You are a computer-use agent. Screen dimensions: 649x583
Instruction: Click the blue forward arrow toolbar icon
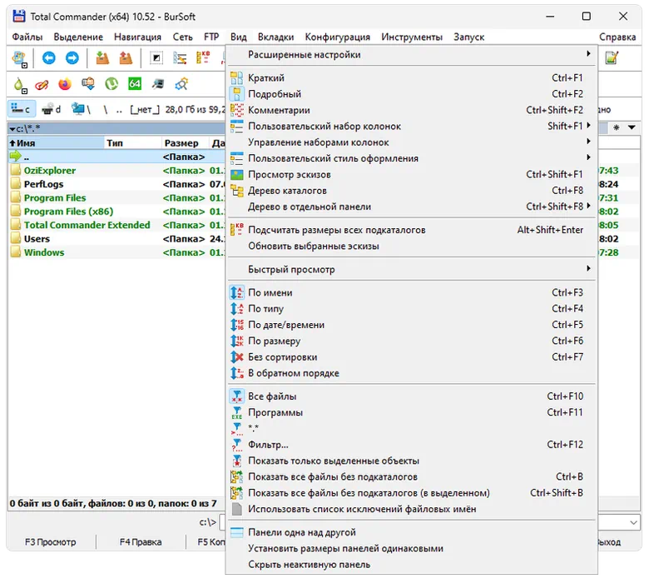[x=72, y=58]
